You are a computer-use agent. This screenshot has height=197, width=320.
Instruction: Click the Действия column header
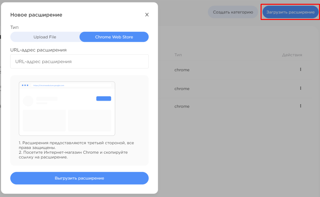pos(292,55)
